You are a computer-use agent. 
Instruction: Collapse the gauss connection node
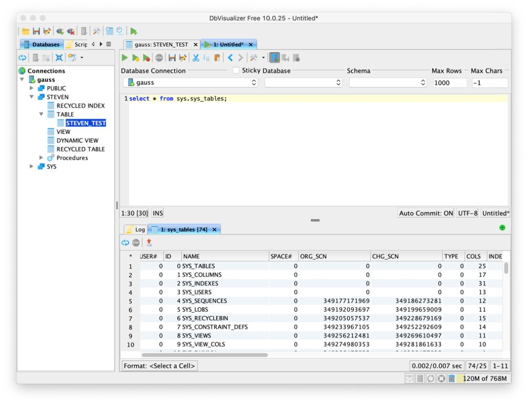[22, 80]
